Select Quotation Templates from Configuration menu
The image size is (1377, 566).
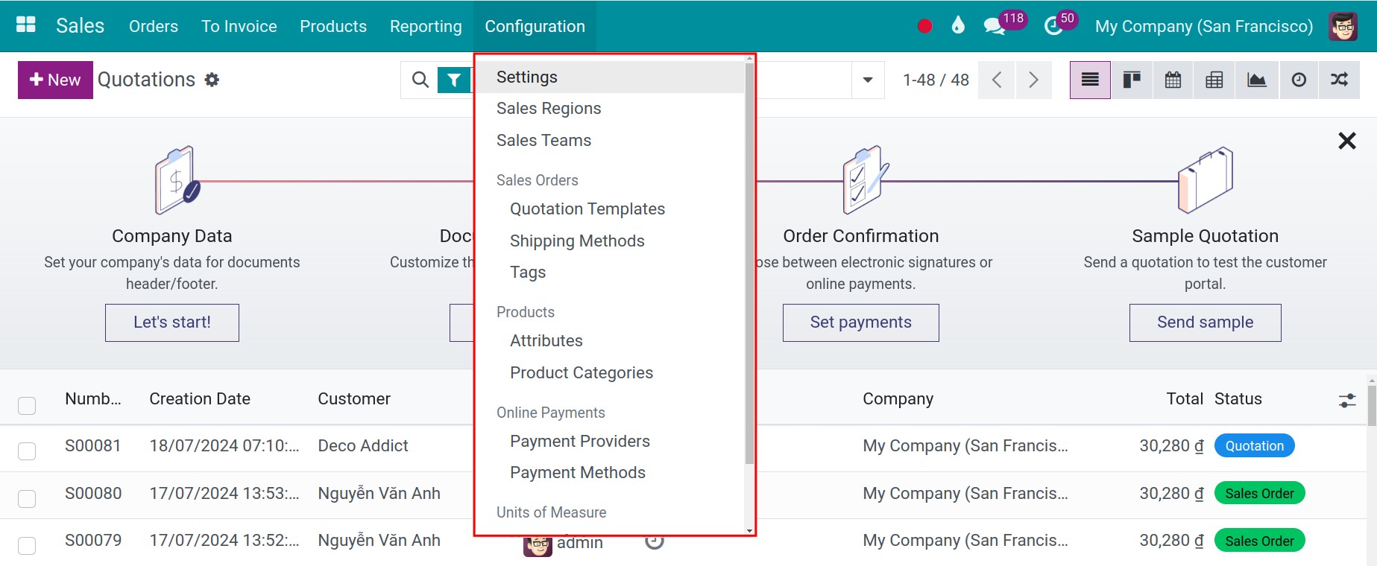click(587, 209)
